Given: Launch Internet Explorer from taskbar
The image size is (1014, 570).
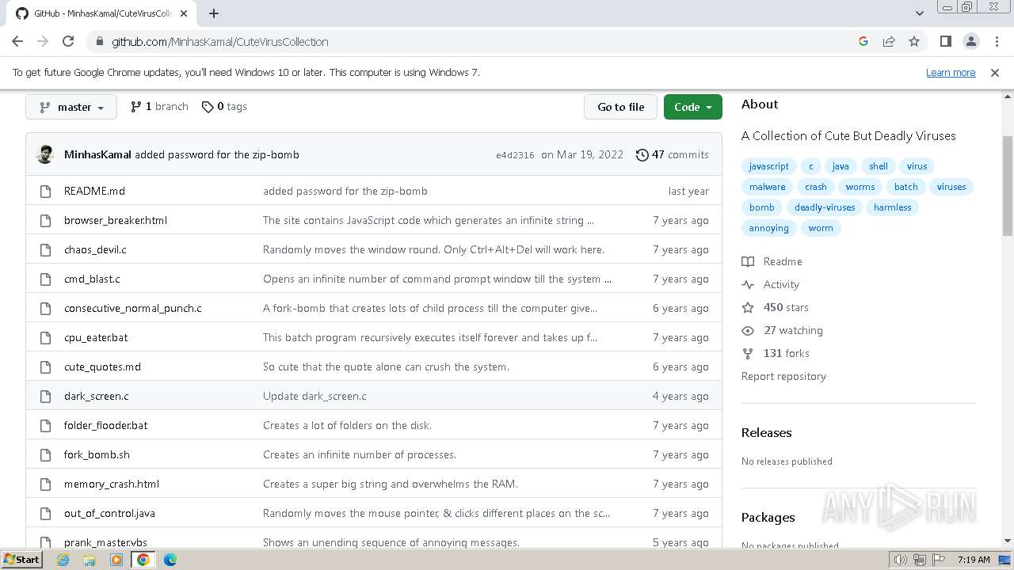Looking at the screenshot, I should (63, 560).
